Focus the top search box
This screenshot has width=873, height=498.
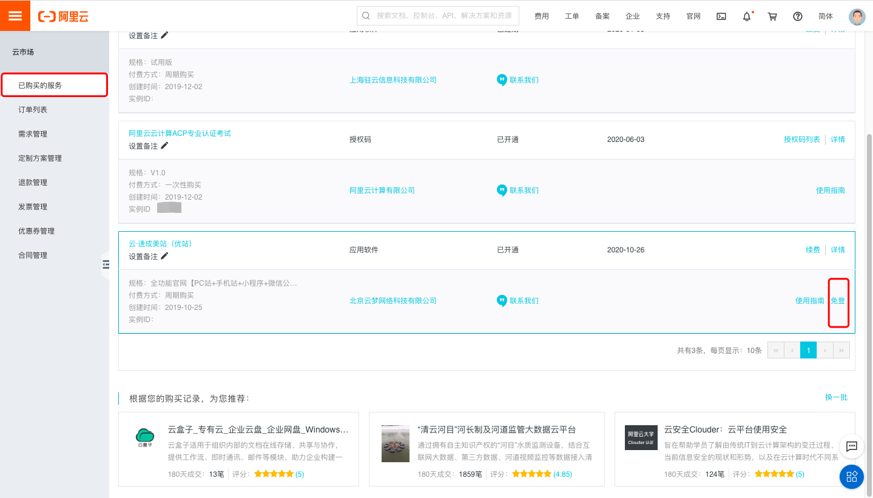click(438, 16)
